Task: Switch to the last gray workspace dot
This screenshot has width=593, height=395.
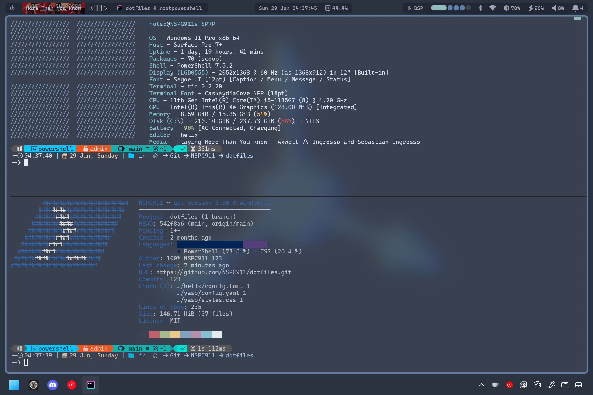Action: pyautogui.click(x=468, y=8)
